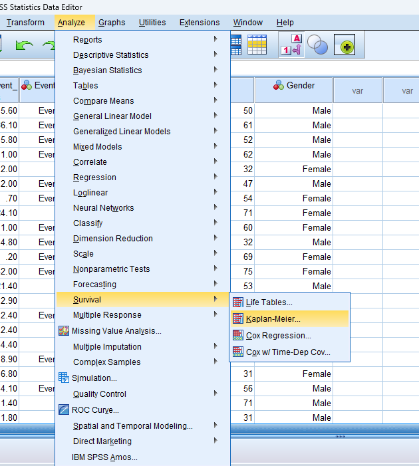Expand the Regression submenu

pyautogui.click(x=94, y=177)
